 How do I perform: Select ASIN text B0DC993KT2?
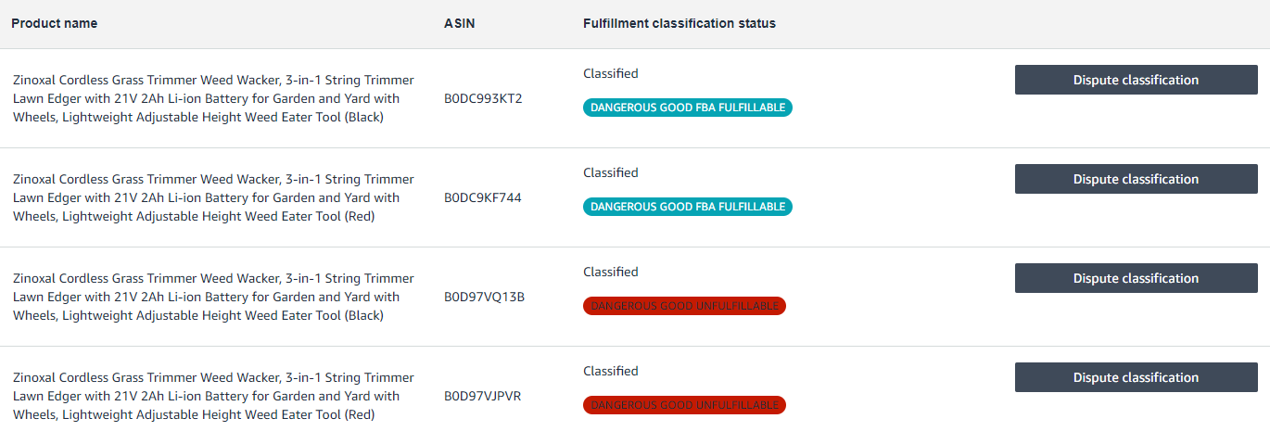tap(483, 98)
